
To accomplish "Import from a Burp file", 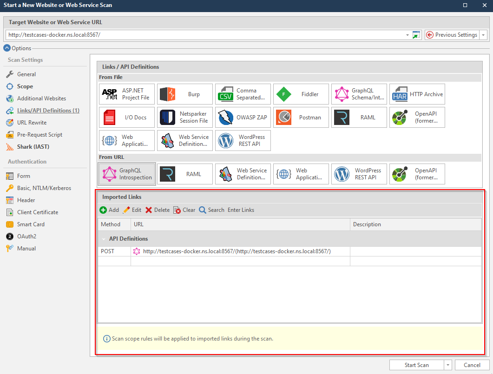I will point(184,94).
